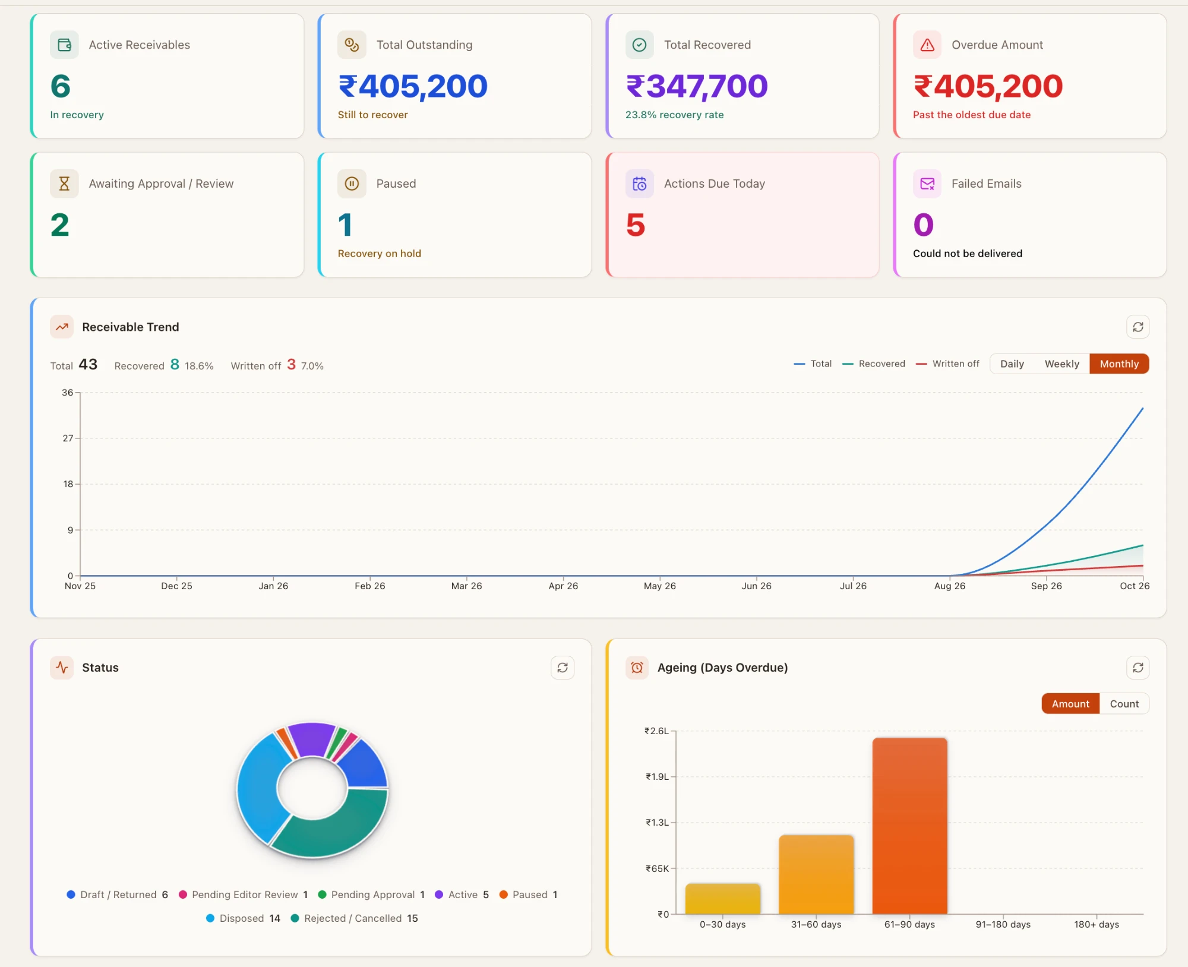1188x967 pixels.
Task: Show ageing by Count
Action: coord(1124,704)
